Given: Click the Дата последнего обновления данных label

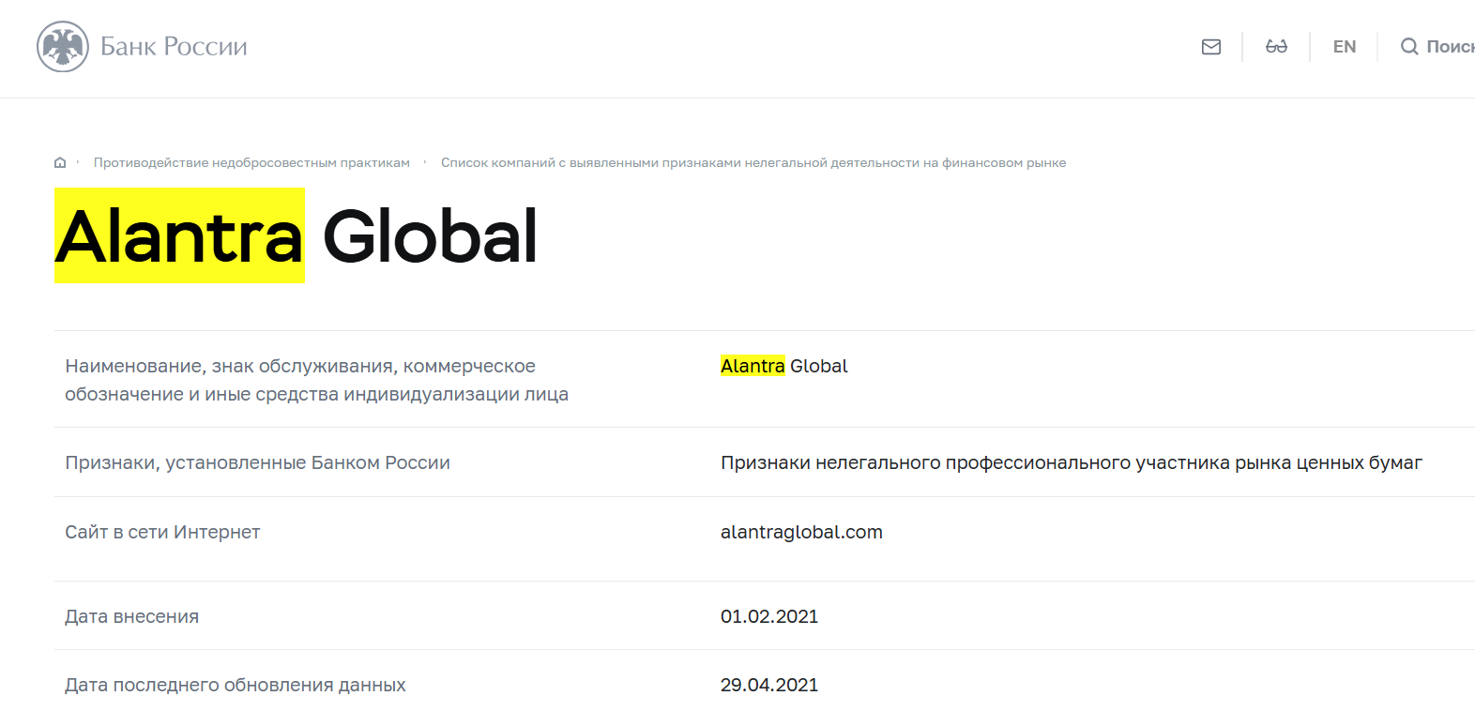Looking at the screenshot, I should click(x=236, y=685).
